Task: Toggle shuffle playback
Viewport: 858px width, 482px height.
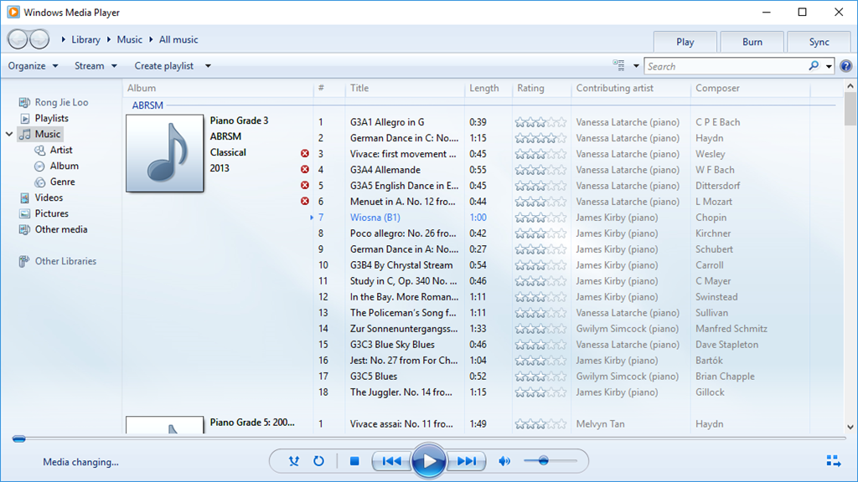Action: coord(294,461)
